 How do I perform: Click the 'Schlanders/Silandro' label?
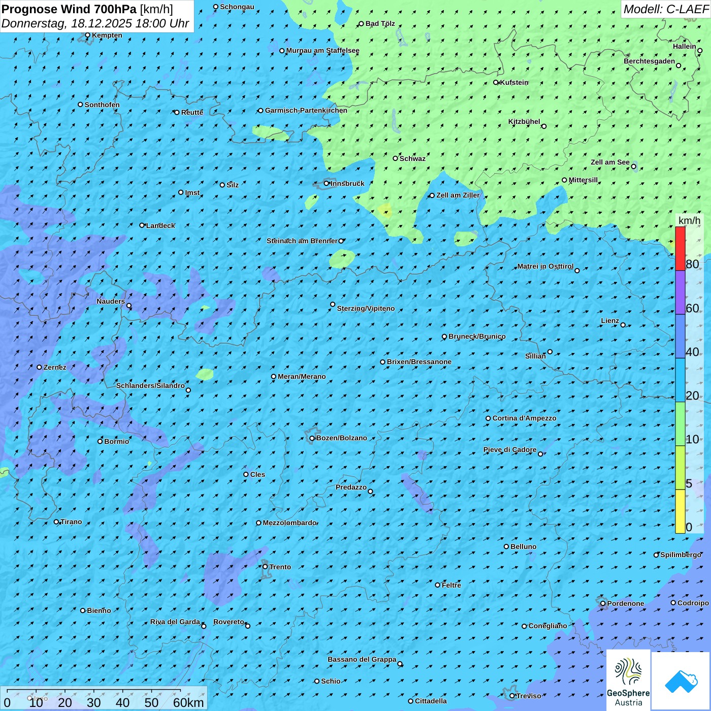(150, 386)
